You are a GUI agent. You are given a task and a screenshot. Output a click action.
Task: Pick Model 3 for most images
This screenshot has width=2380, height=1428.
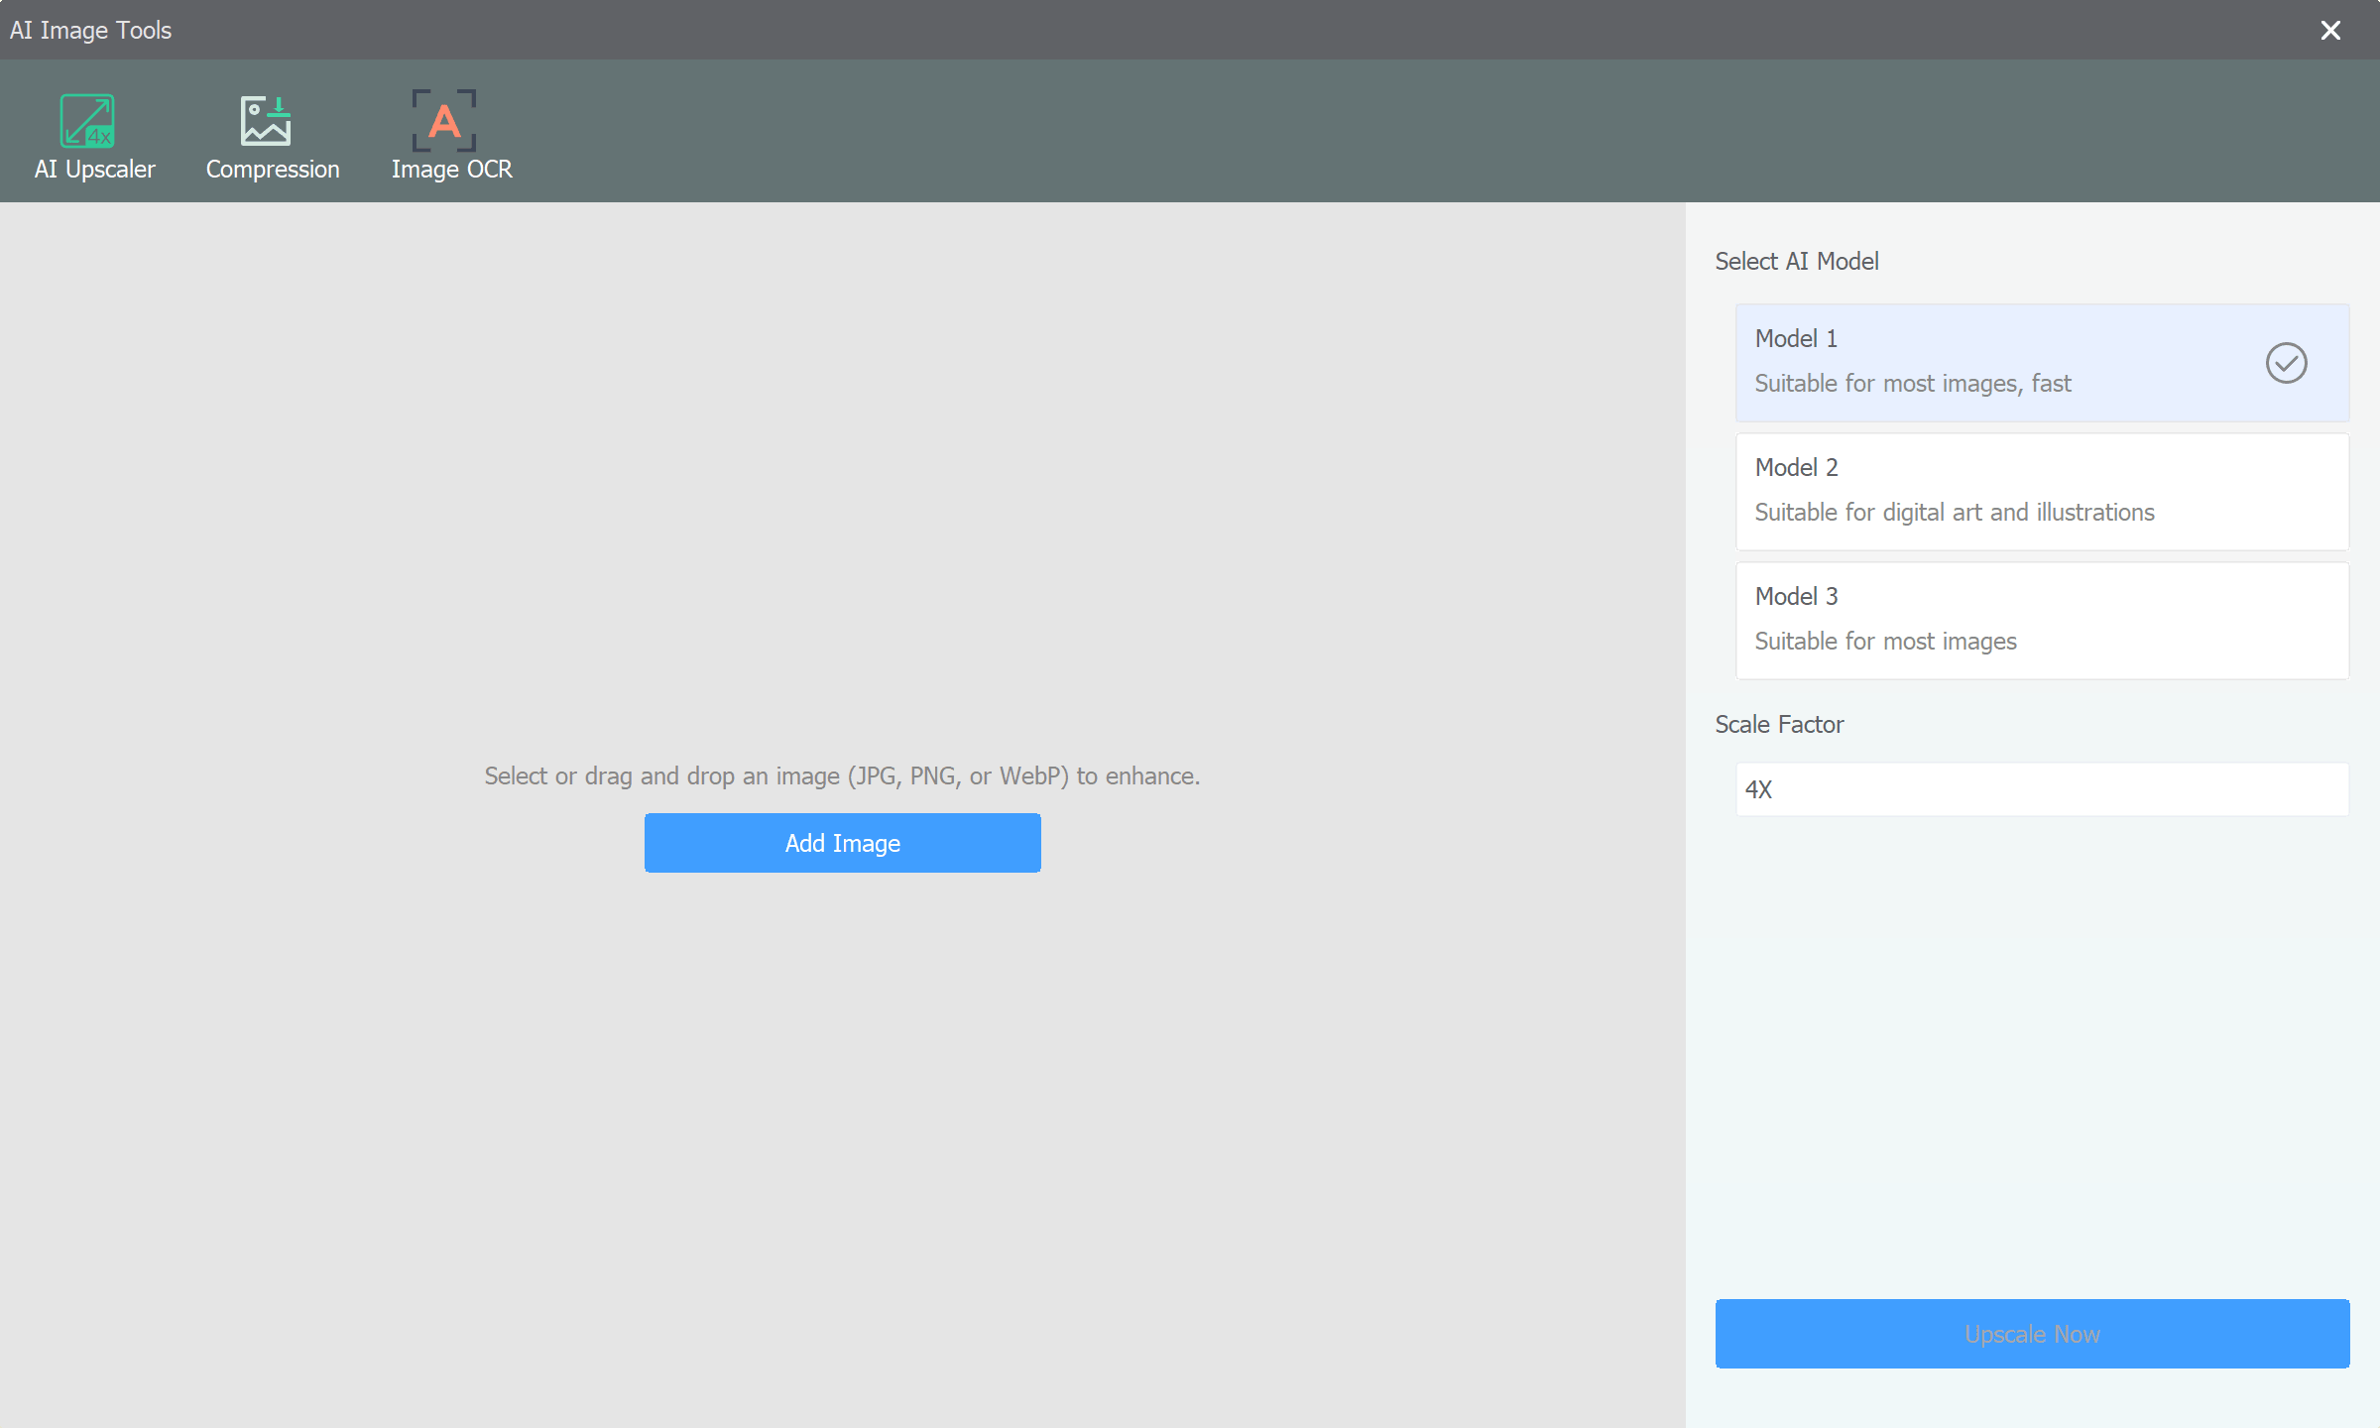(x=2042, y=621)
